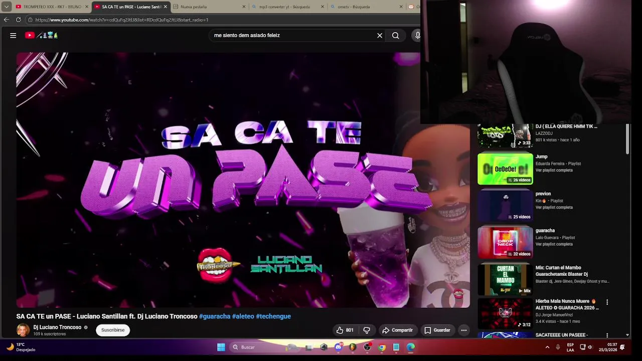
Task: Open the Hierba Mala Nunca Muere thumbnail
Action: tap(505, 313)
